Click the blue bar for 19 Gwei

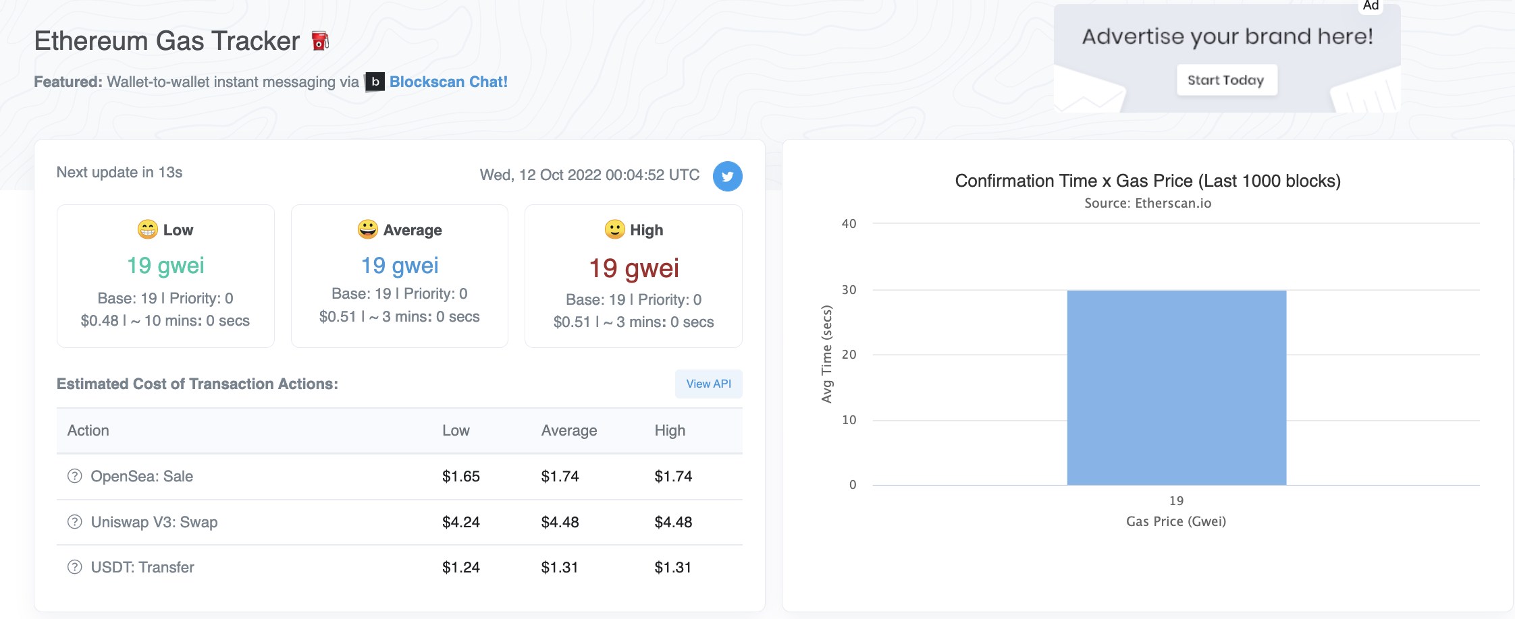1176,387
